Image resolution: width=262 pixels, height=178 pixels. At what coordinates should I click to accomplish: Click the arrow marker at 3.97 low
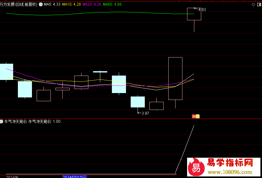[x=139, y=113]
